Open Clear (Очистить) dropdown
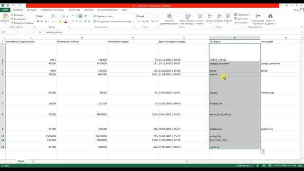Image resolution: width=304 pixels, height=171 pixels. [x=241, y=23]
